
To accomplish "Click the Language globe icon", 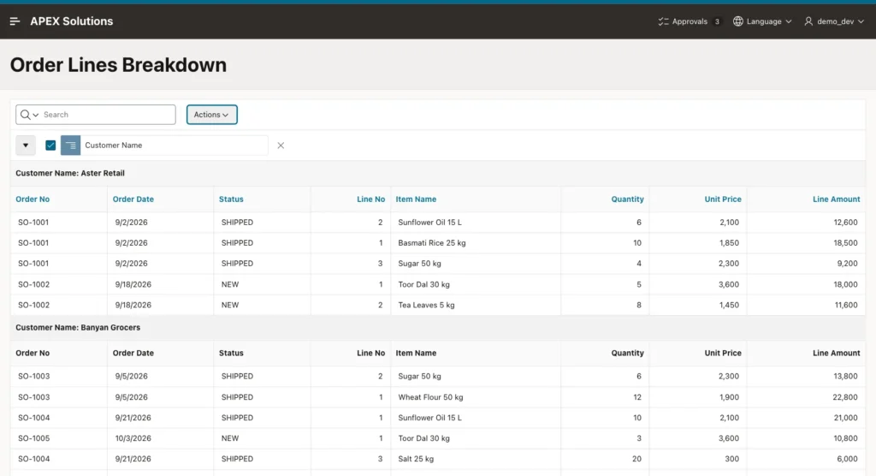I will [738, 21].
